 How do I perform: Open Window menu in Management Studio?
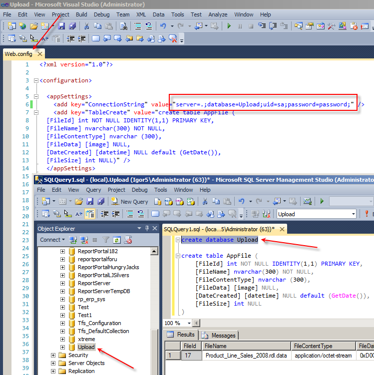point(183,190)
